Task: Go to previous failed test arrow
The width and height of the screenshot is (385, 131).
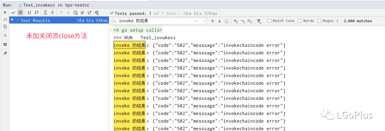Action: tap(61, 12)
